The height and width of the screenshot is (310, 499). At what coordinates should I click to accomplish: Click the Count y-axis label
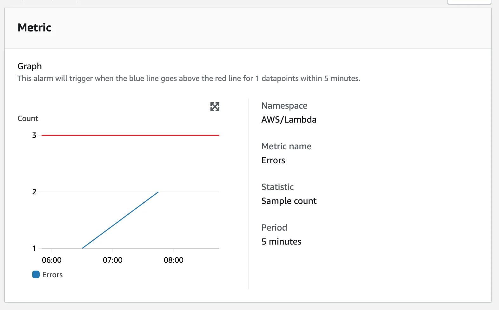point(28,118)
